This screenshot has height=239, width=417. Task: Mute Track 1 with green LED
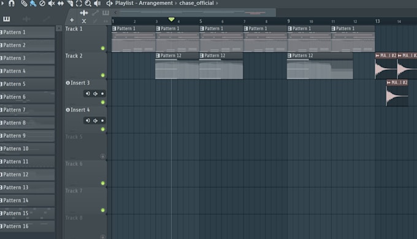pos(103,48)
